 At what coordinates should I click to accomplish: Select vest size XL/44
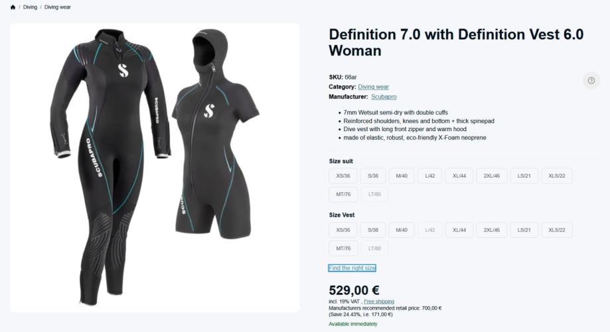point(459,230)
